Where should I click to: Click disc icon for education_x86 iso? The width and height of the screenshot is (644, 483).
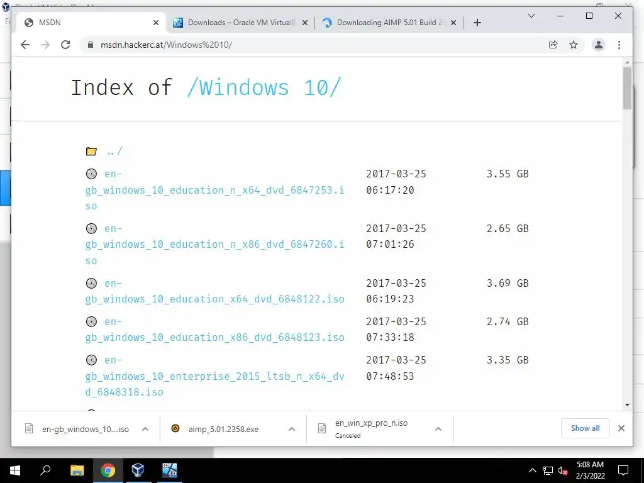point(91,321)
